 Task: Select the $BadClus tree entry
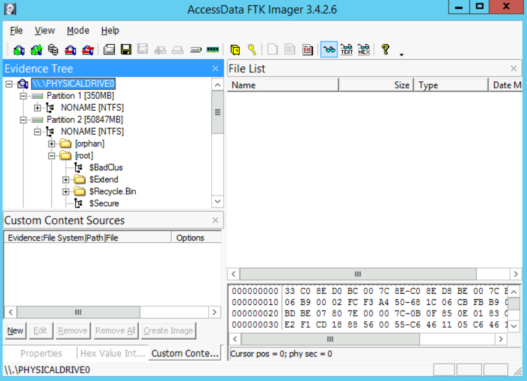click(106, 167)
